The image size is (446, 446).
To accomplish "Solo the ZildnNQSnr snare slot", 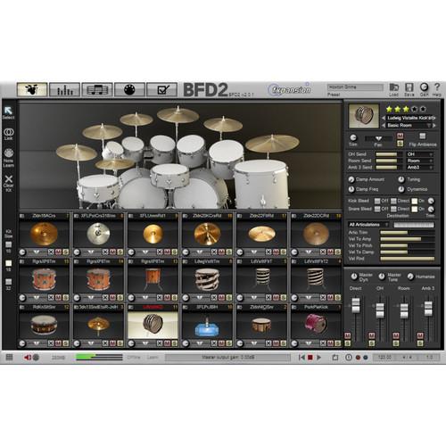I will coord(284,343).
